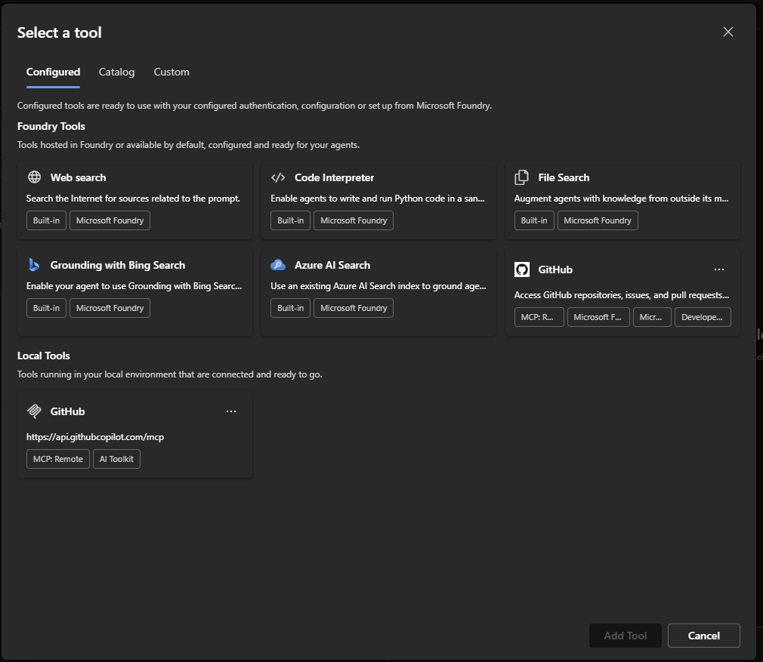Switch to the Catalog tab
The height and width of the screenshot is (662, 763).
(x=116, y=72)
